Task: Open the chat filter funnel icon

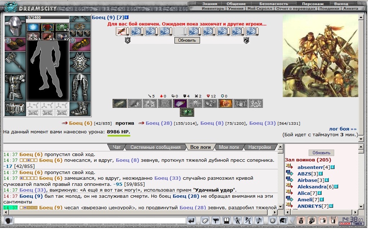Action: click(216, 221)
